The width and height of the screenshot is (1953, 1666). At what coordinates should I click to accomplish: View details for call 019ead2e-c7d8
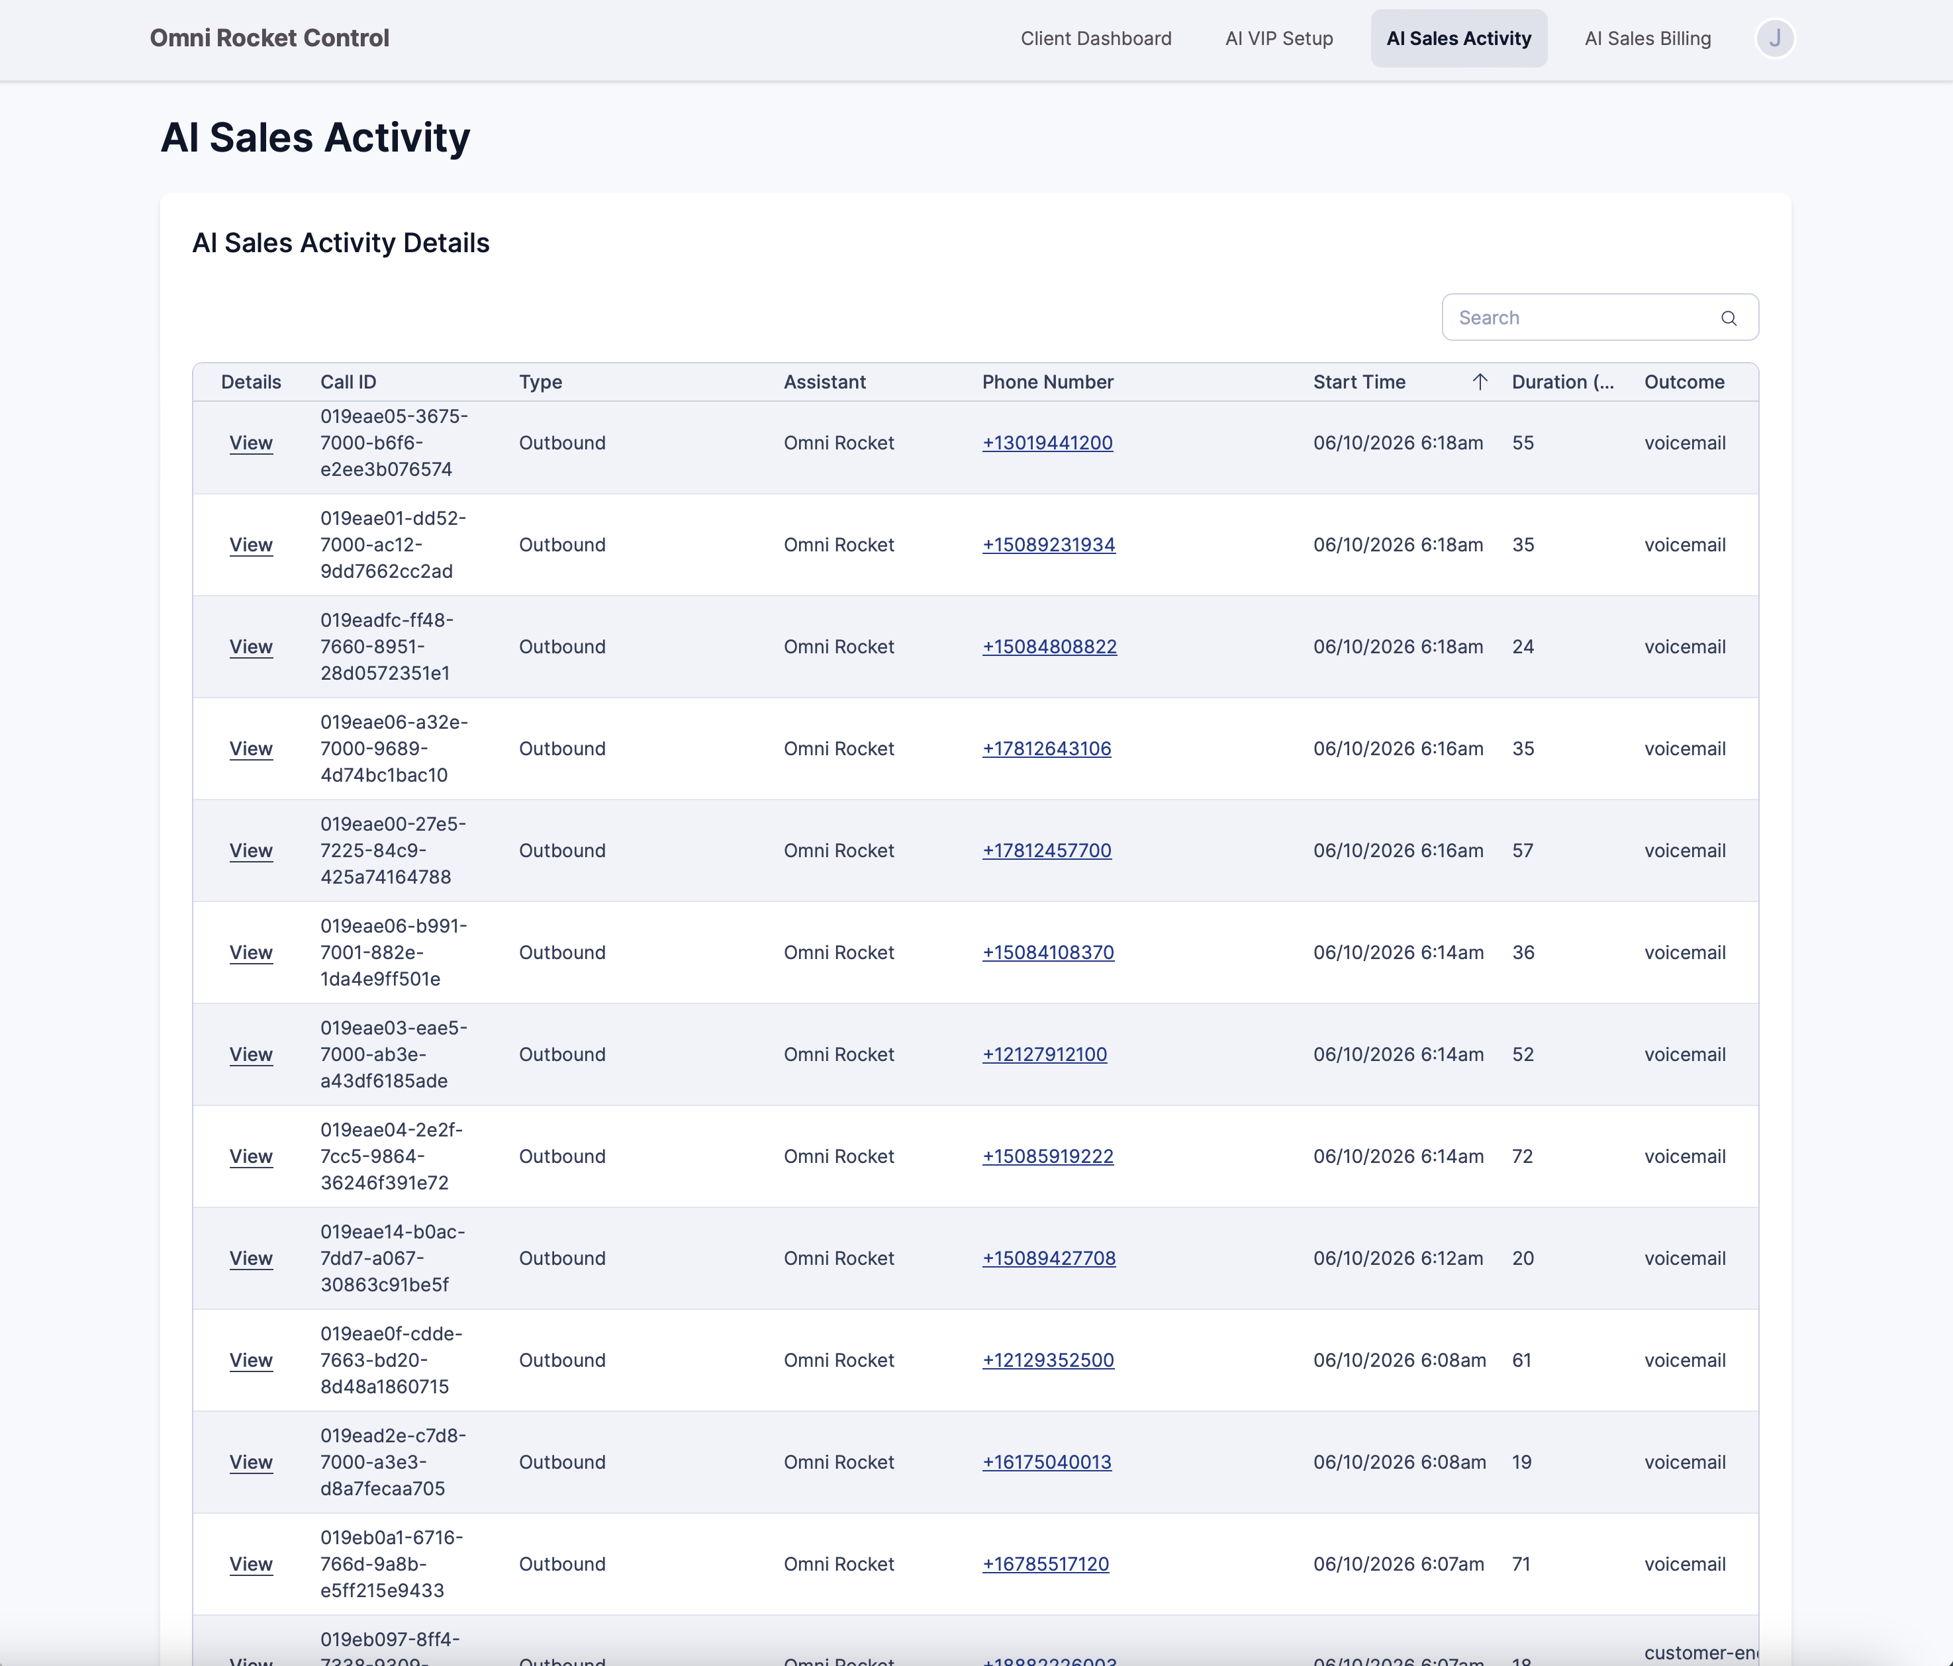point(251,1461)
